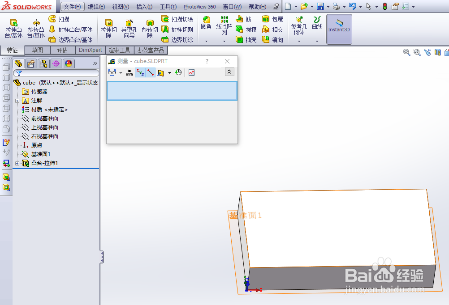
Task: Toggle point-to-point measure mode
Action: 150,72
